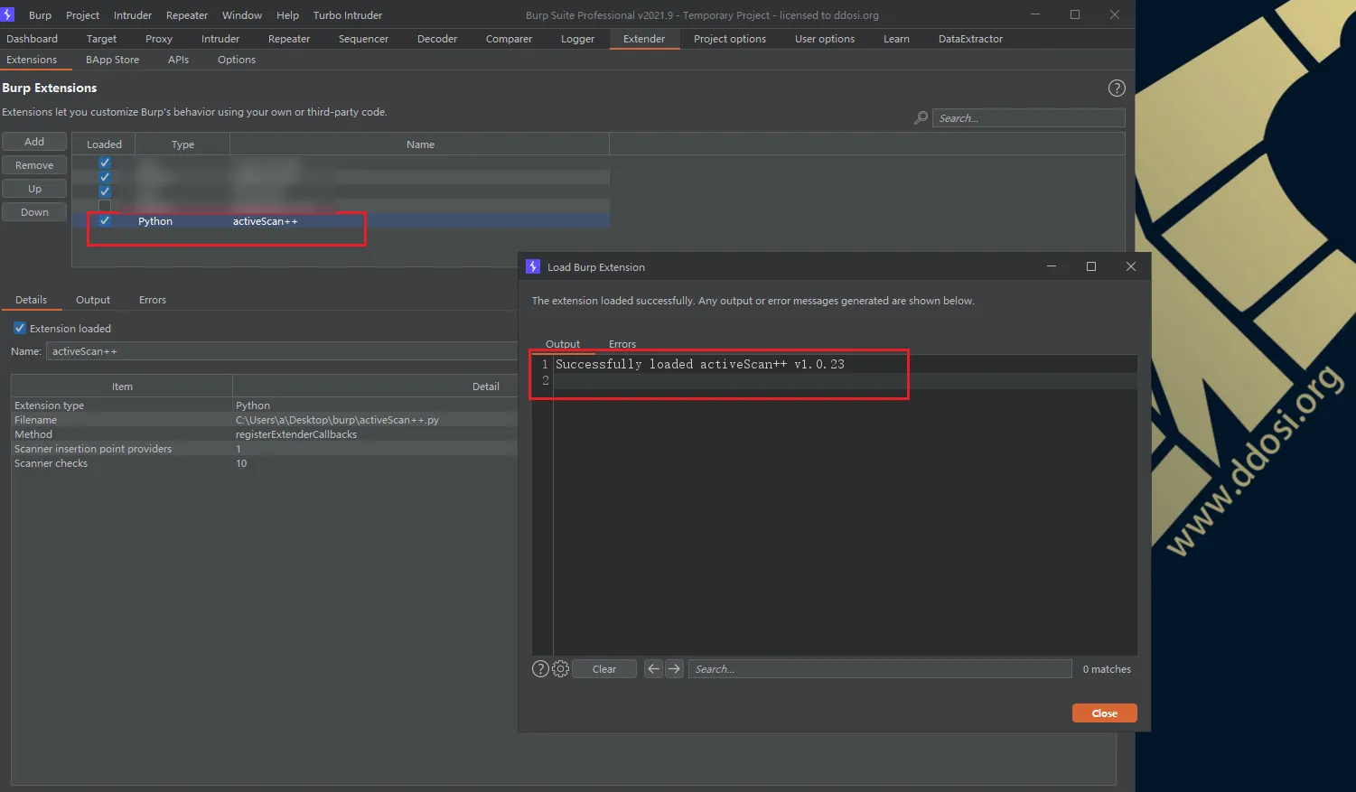The height and width of the screenshot is (792, 1356).
Task: Switch to the Output tab under extension details
Action: pos(93,300)
